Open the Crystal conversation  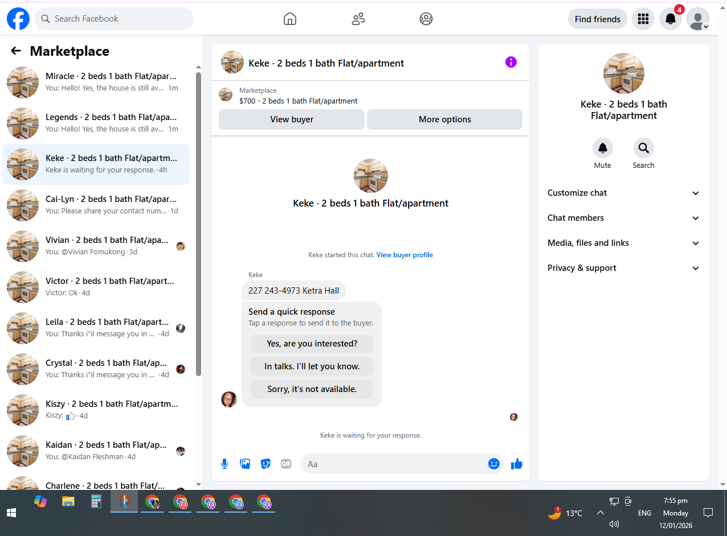tap(96, 369)
